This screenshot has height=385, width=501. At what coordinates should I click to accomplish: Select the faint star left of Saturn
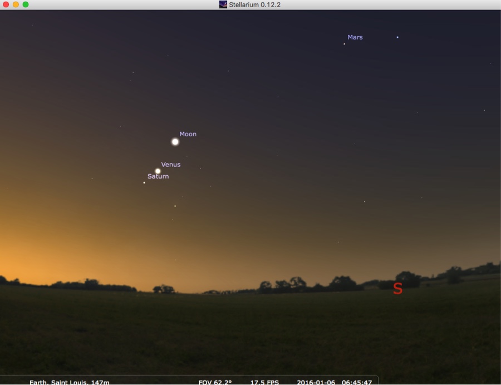click(x=92, y=179)
